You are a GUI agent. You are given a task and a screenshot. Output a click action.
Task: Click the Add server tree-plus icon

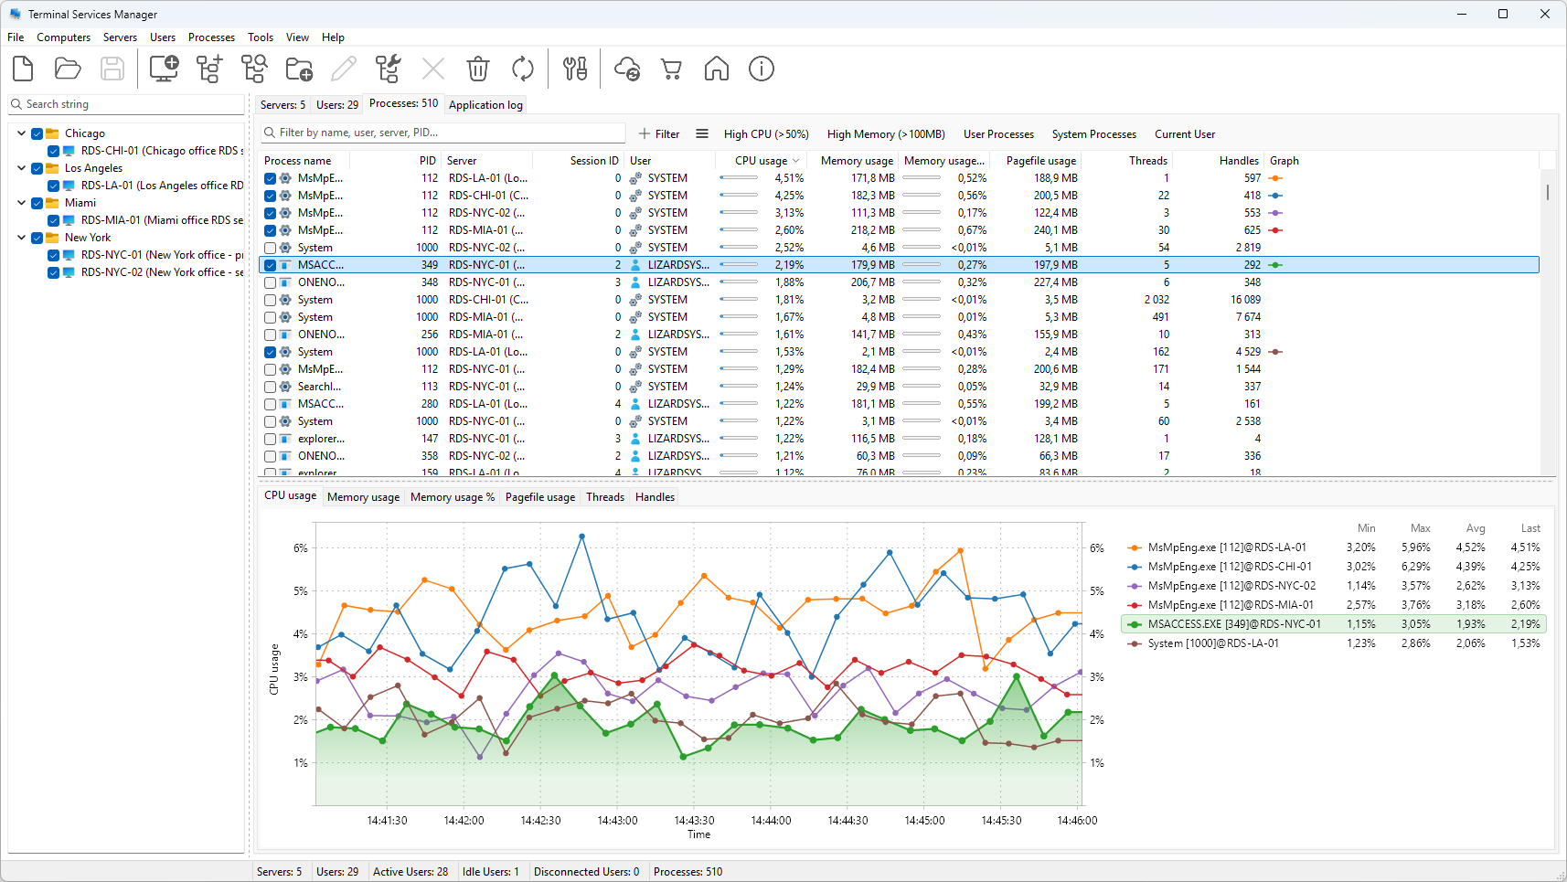[209, 69]
